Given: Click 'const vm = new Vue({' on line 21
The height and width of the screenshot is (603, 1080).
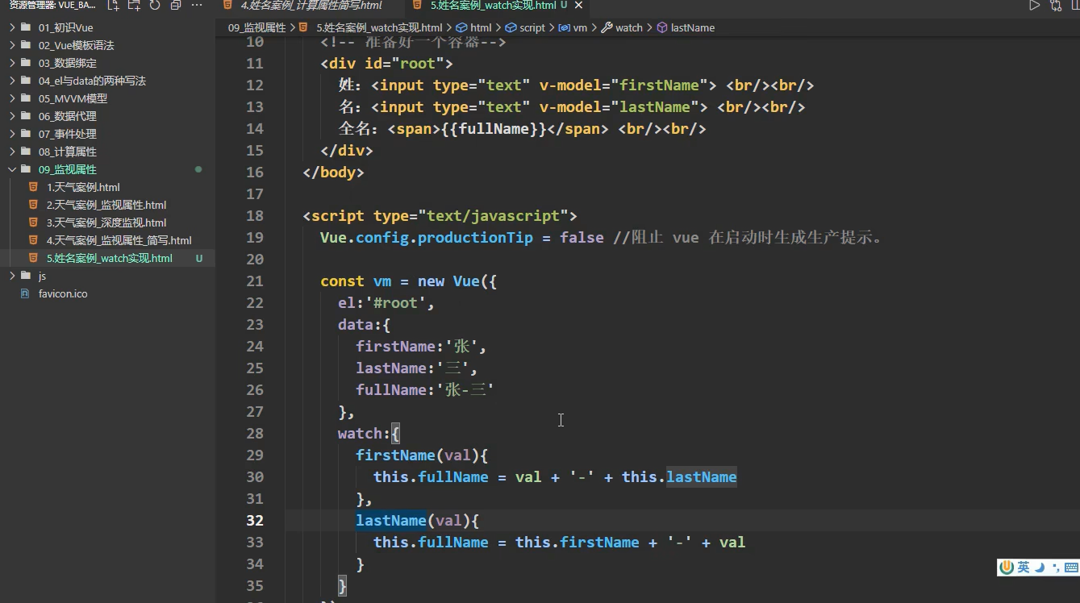Looking at the screenshot, I should [x=409, y=281].
